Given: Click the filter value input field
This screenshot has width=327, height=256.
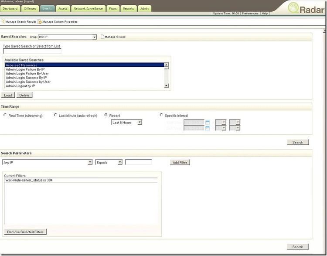Looking at the screenshot, I should coord(139,162).
